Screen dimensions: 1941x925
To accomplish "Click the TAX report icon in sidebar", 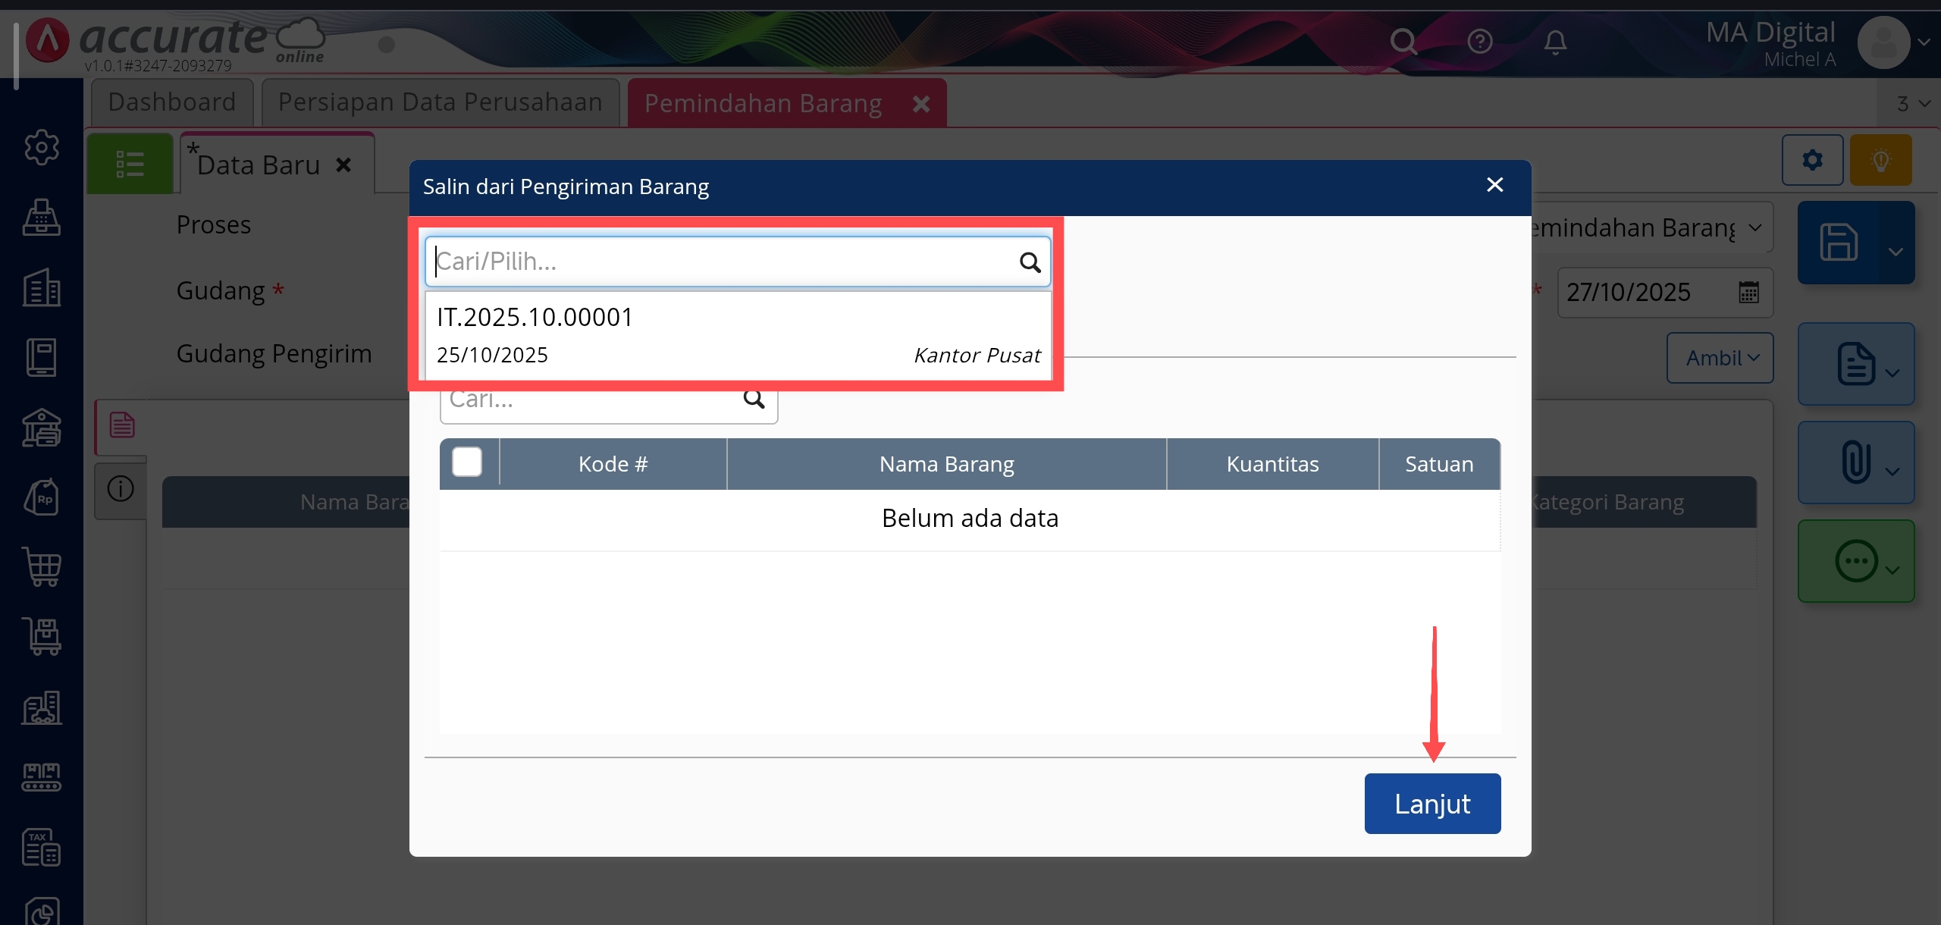I will [x=41, y=847].
